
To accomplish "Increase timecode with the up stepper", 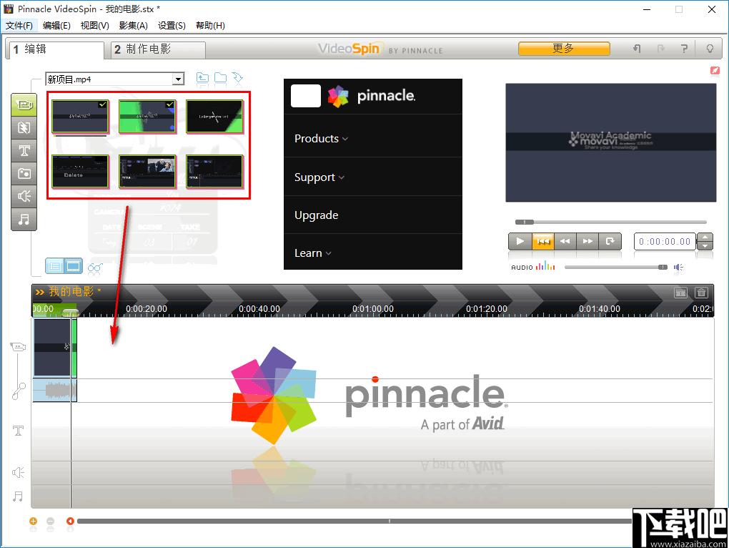I will (x=705, y=238).
